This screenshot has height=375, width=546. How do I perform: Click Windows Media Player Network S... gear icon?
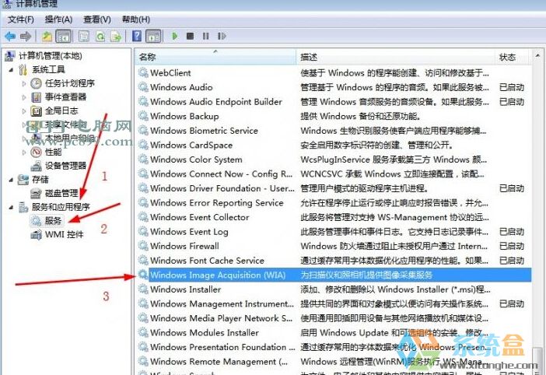pos(143,318)
